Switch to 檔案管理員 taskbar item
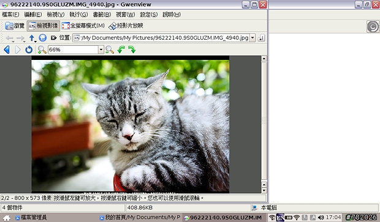Screen dimensions: 380x222 click(31, 218)
